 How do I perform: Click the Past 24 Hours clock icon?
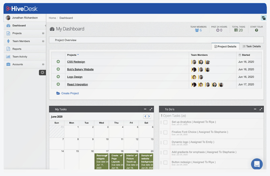click(218, 30)
